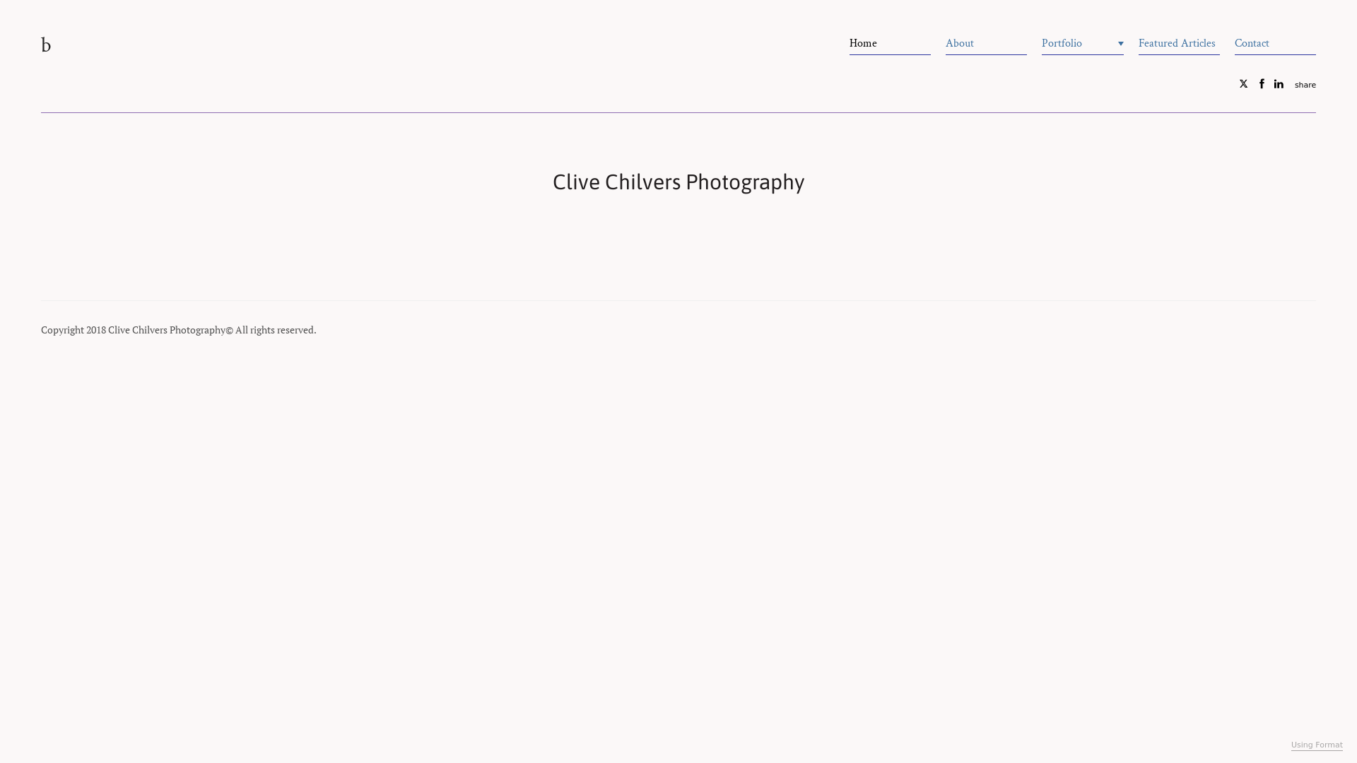Open the About navigation page
Screen dimensions: 1357x763
[959, 42]
